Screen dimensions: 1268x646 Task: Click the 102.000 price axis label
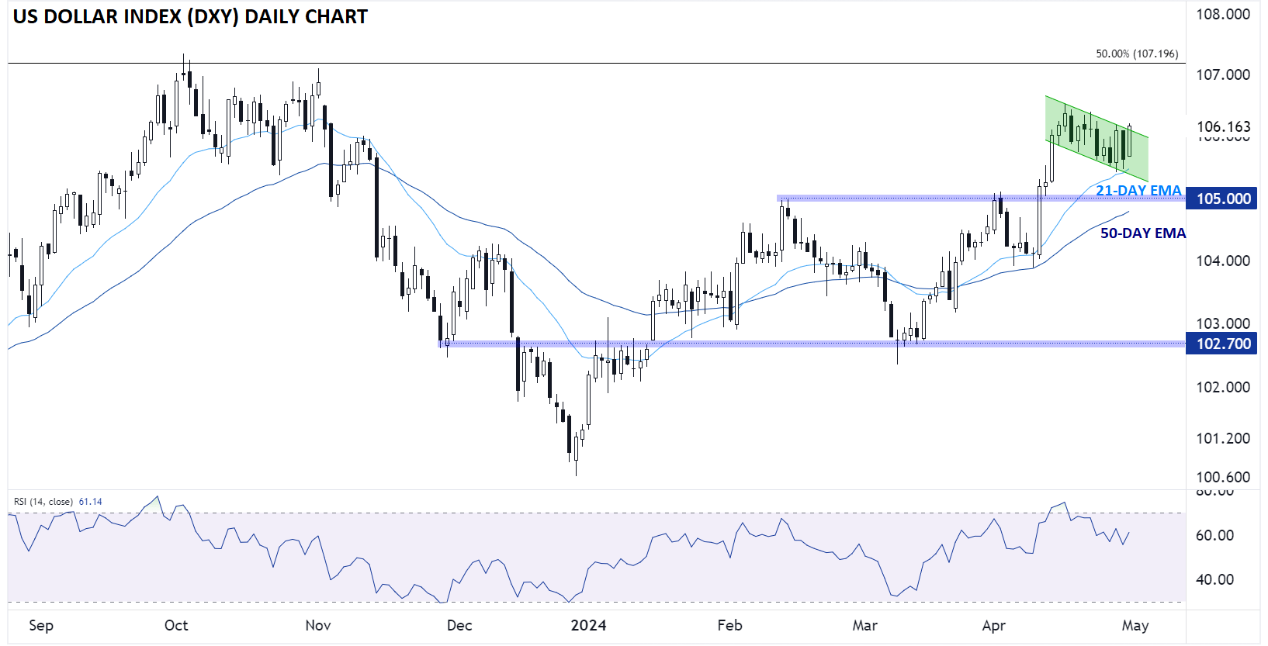point(1223,387)
